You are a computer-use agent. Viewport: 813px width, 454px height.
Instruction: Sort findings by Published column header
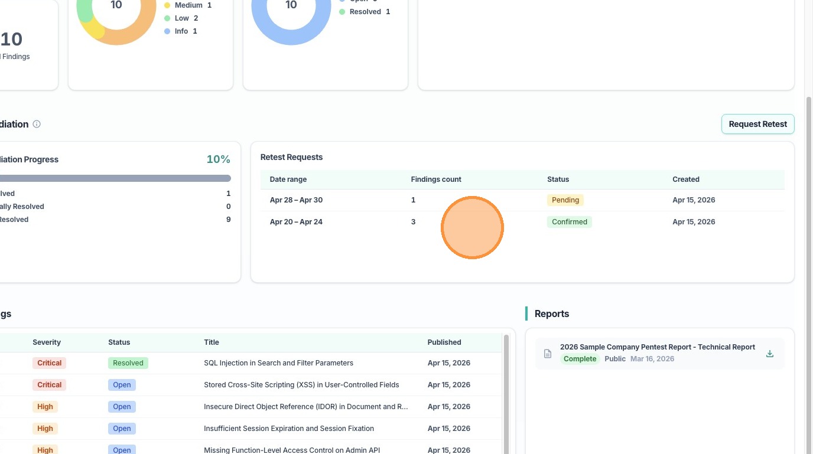click(x=444, y=342)
